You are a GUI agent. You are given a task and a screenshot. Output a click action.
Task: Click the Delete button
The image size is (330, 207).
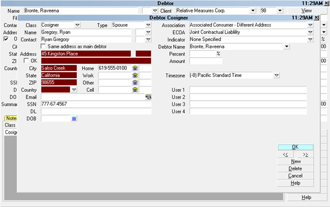tap(295, 168)
